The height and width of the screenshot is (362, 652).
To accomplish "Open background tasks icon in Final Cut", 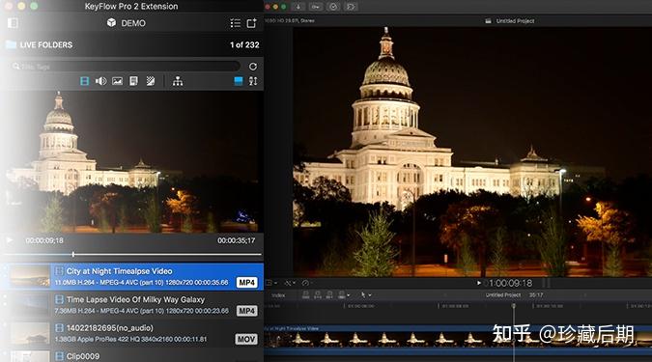I will coord(333,7).
